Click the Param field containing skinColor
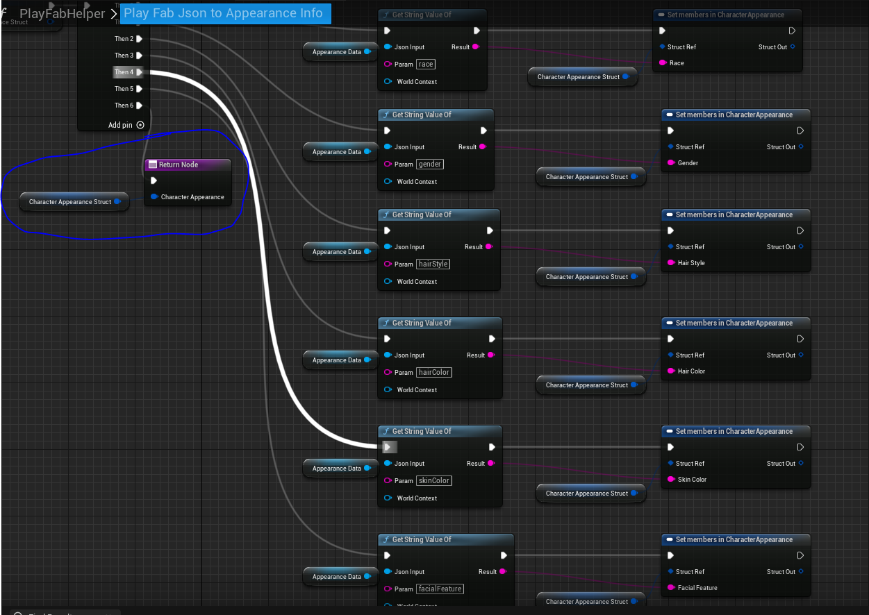The width and height of the screenshot is (869, 615). pyautogui.click(x=434, y=481)
